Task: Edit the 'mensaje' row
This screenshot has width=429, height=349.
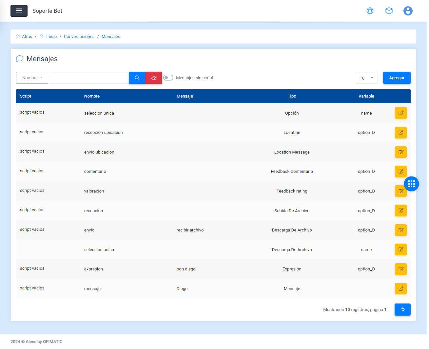Action: coord(400,289)
